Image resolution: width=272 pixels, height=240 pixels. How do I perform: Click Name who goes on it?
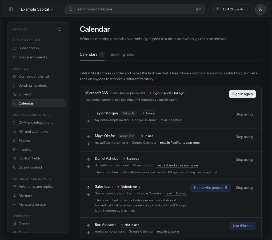pyautogui.click(x=211, y=188)
